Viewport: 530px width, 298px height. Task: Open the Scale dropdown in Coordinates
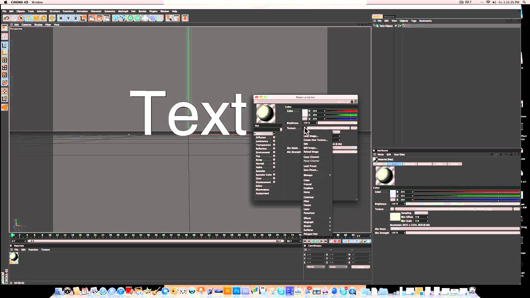[338, 267]
